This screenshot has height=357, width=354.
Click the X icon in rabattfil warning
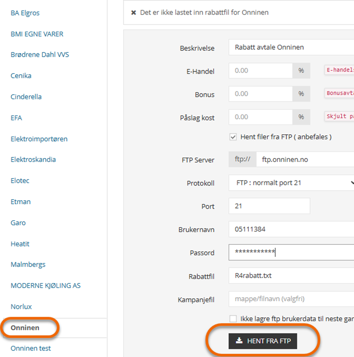[133, 13]
